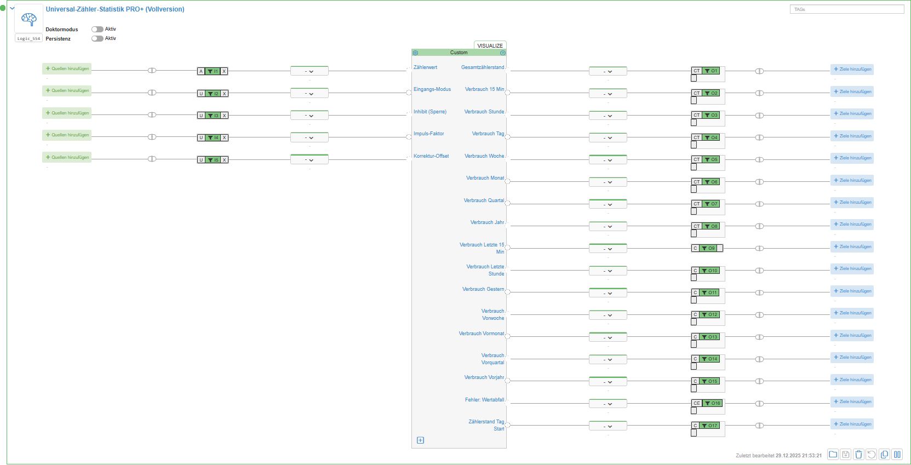
Task: Open dropdown on the Gesamtzählerstand output line
Action: pyautogui.click(x=608, y=71)
